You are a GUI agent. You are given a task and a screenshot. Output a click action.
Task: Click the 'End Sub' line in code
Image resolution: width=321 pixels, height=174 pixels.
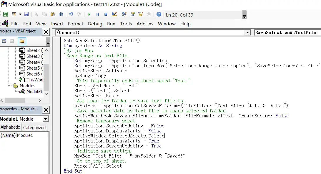(x=73, y=171)
